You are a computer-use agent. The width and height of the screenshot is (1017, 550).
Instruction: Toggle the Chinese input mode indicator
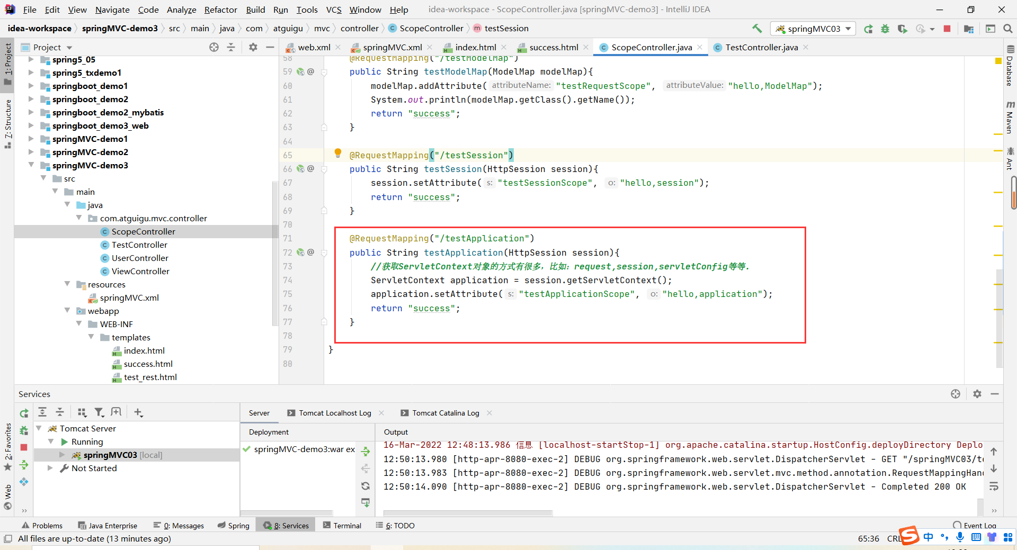pyautogui.click(x=928, y=537)
